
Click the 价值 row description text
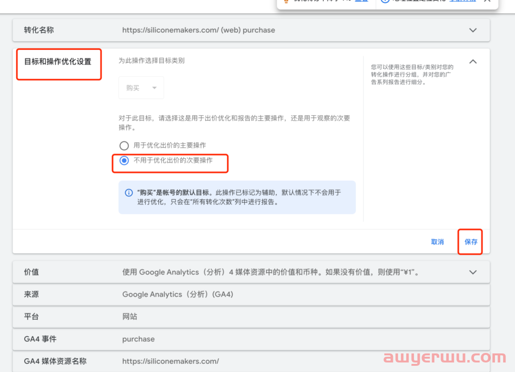click(270, 272)
